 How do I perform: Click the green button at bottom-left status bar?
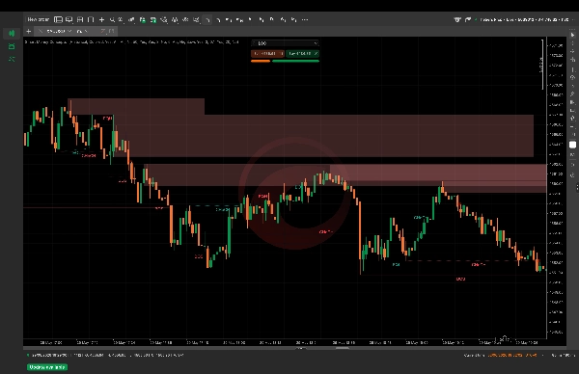click(47, 367)
